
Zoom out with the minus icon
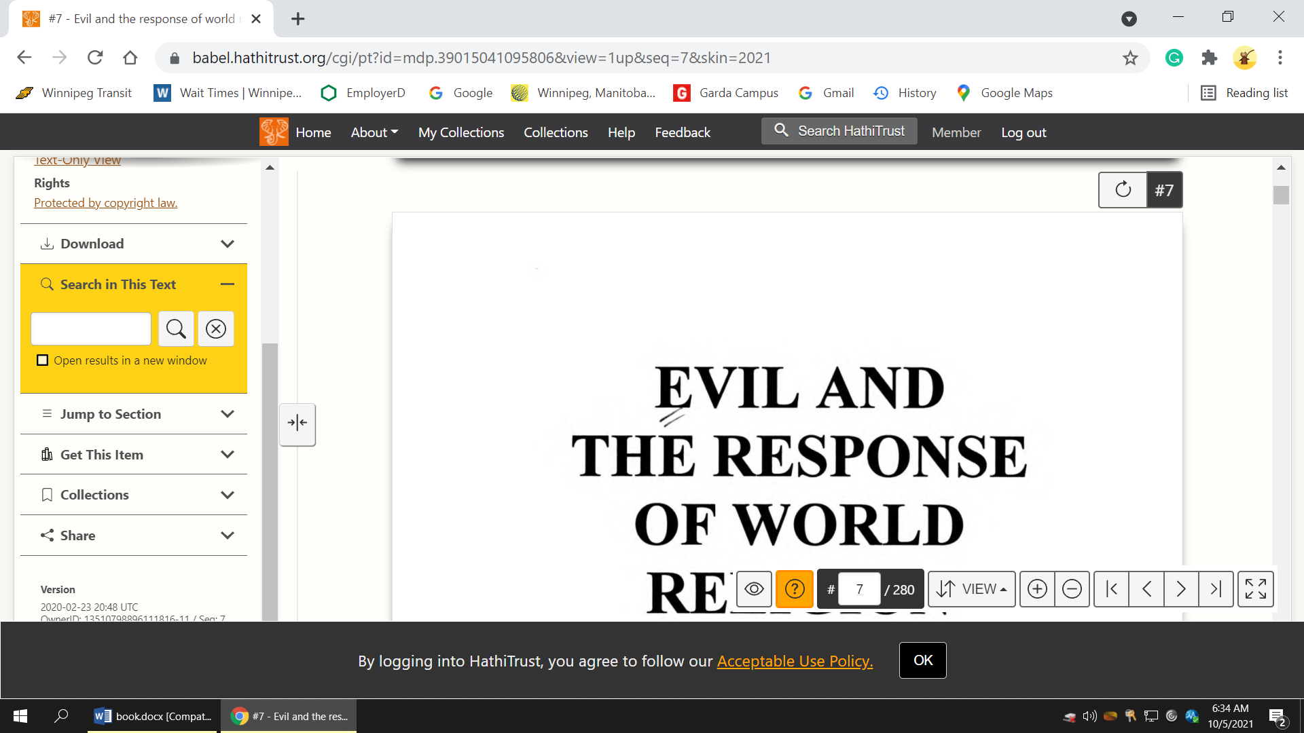(x=1072, y=589)
